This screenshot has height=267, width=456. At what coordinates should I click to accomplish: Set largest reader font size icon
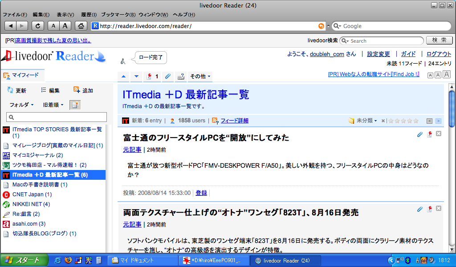pyautogui.click(x=447, y=74)
